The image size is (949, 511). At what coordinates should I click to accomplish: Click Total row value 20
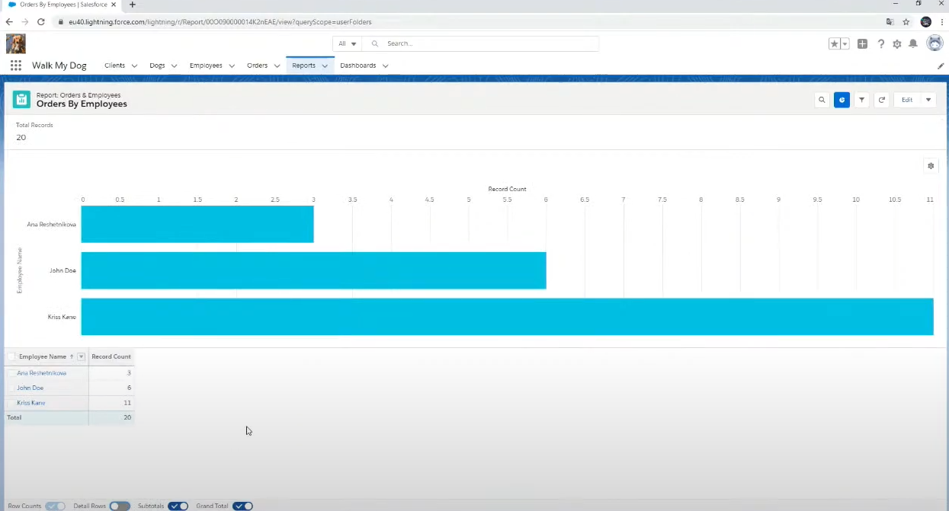pyautogui.click(x=127, y=417)
